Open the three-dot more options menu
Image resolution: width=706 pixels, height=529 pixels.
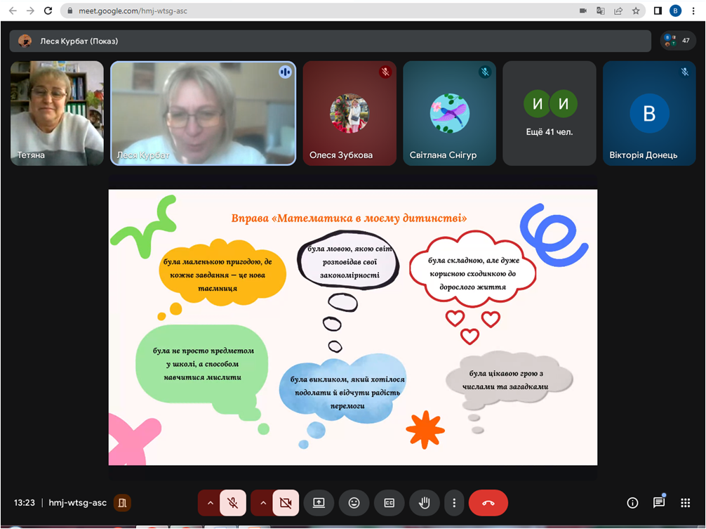click(455, 503)
